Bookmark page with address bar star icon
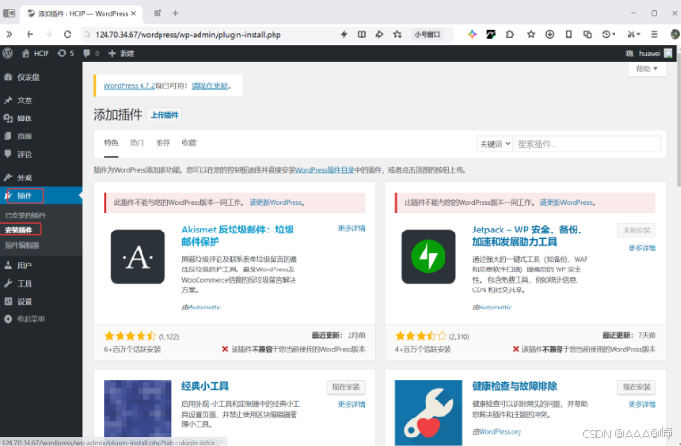This screenshot has width=681, height=446. coord(397,34)
